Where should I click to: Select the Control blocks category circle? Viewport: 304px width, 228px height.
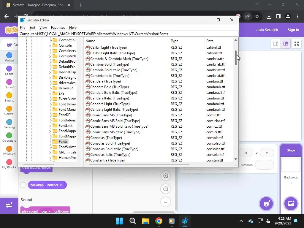click(9, 109)
